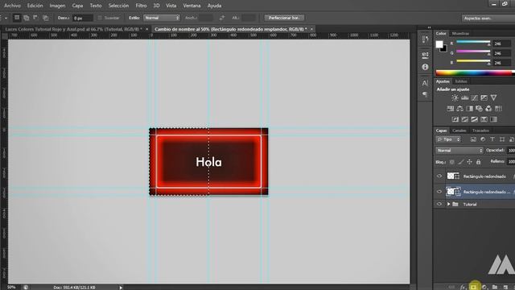
Task: Add a Threshold adjustment
Action: [x=474, y=119]
